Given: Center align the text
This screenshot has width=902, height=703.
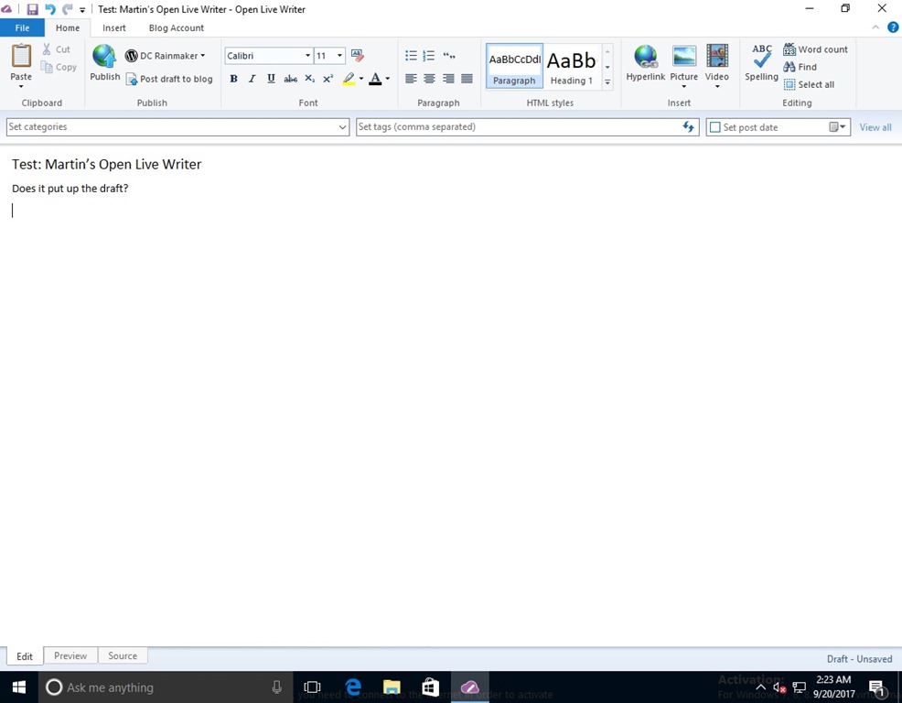Looking at the screenshot, I should point(429,79).
